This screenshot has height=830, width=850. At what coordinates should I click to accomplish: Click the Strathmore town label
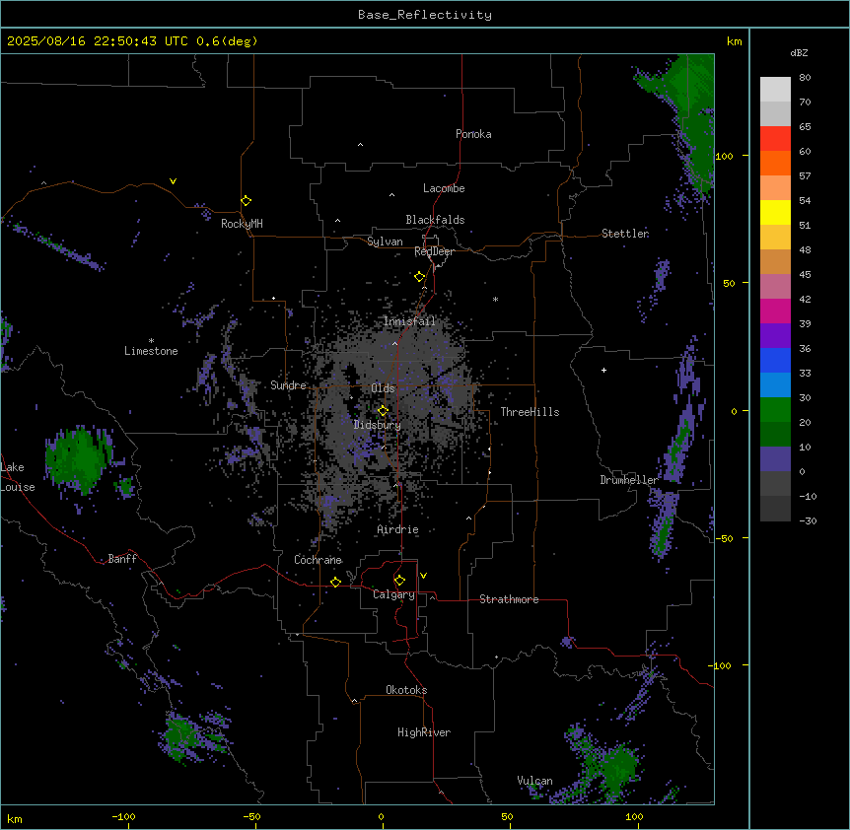tap(509, 599)
